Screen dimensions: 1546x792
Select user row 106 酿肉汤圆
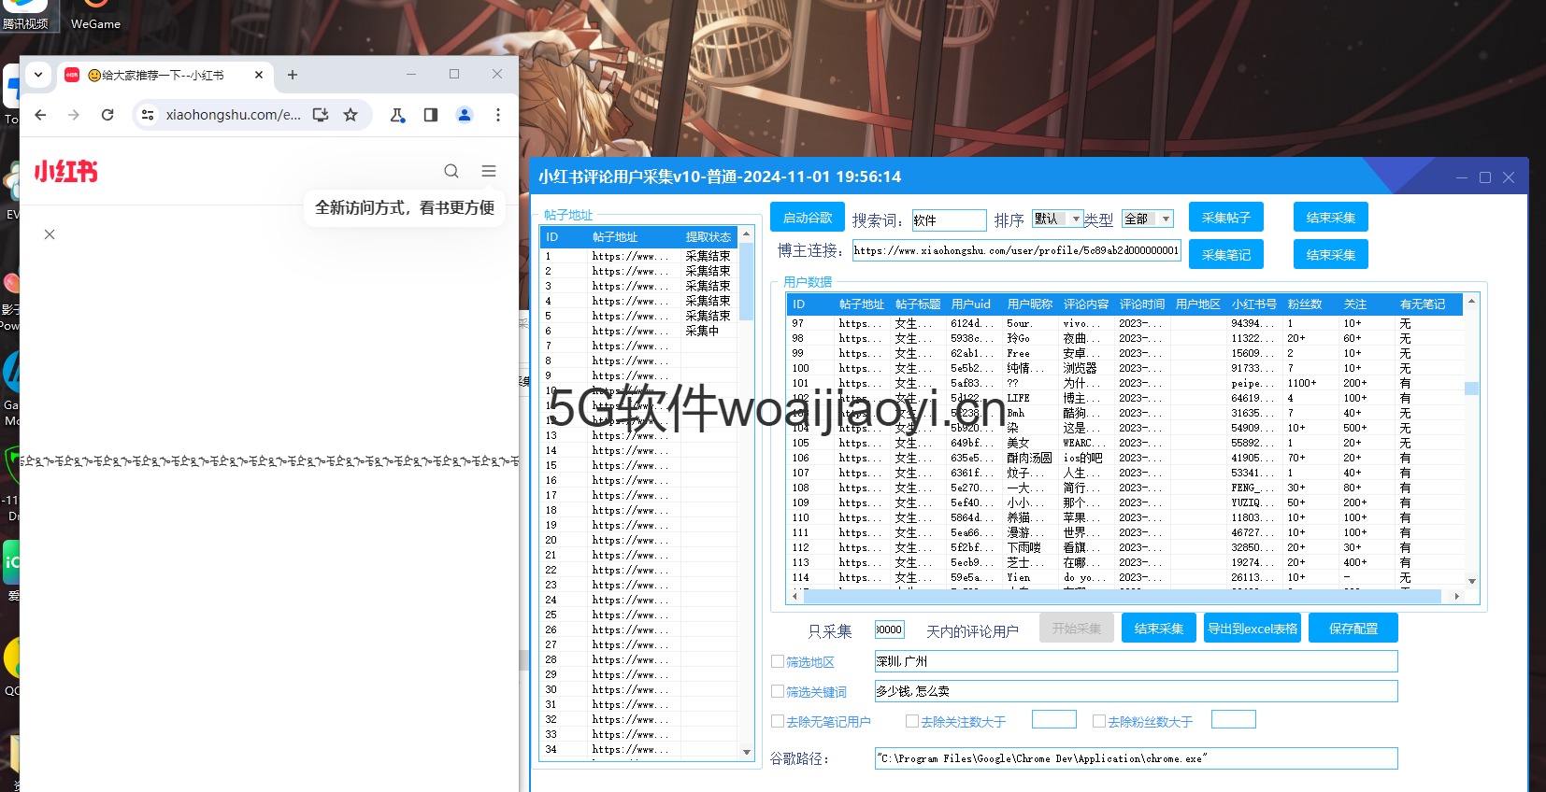(x=1125, y=458)
